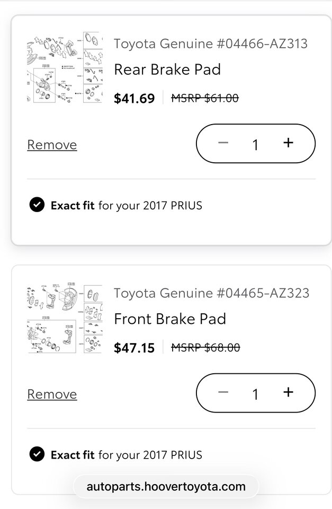Select the Rear Brake Pad quantity field
This screenshot has width=332, height=509.
tap(255, 144)
